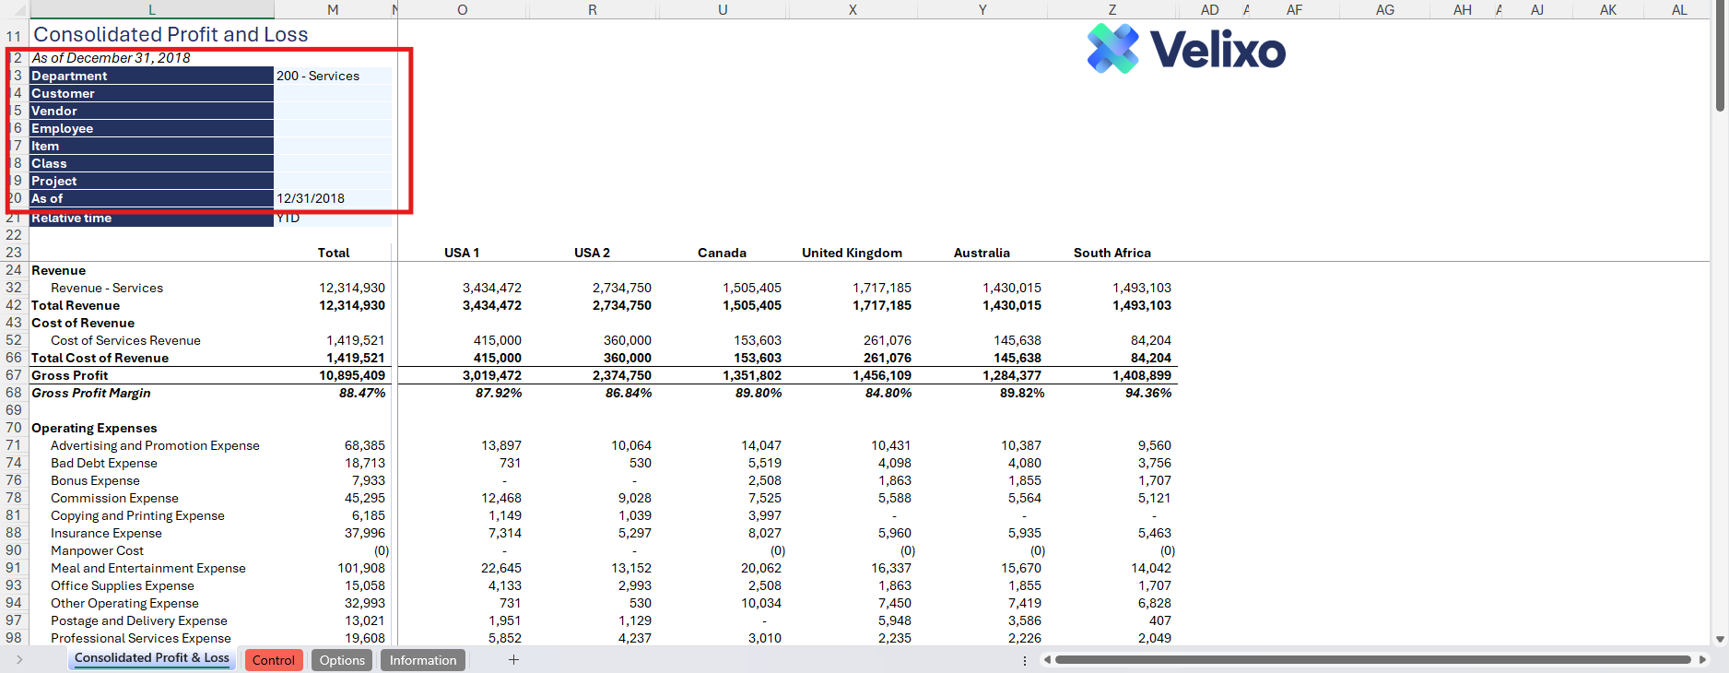
Task: Select the Consolidated Profit & Loss tab
Action: tap(152, 658)
